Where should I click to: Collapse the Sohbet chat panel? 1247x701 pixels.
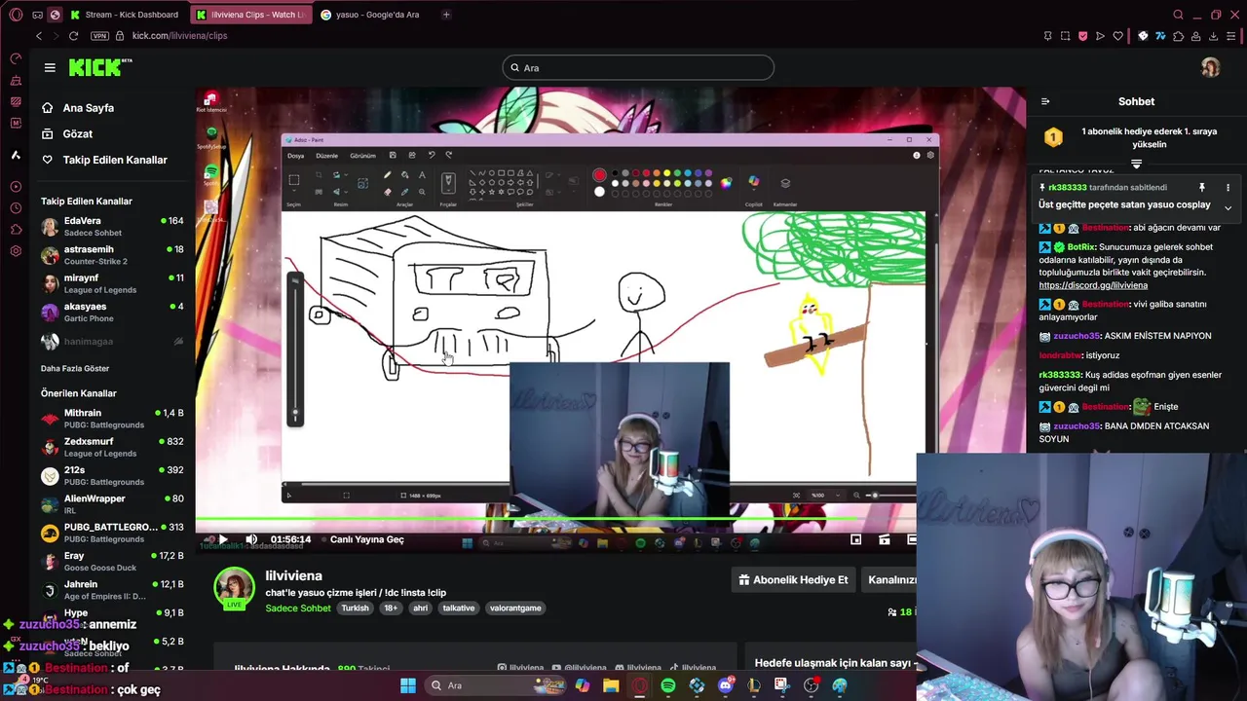(1045, 101)
